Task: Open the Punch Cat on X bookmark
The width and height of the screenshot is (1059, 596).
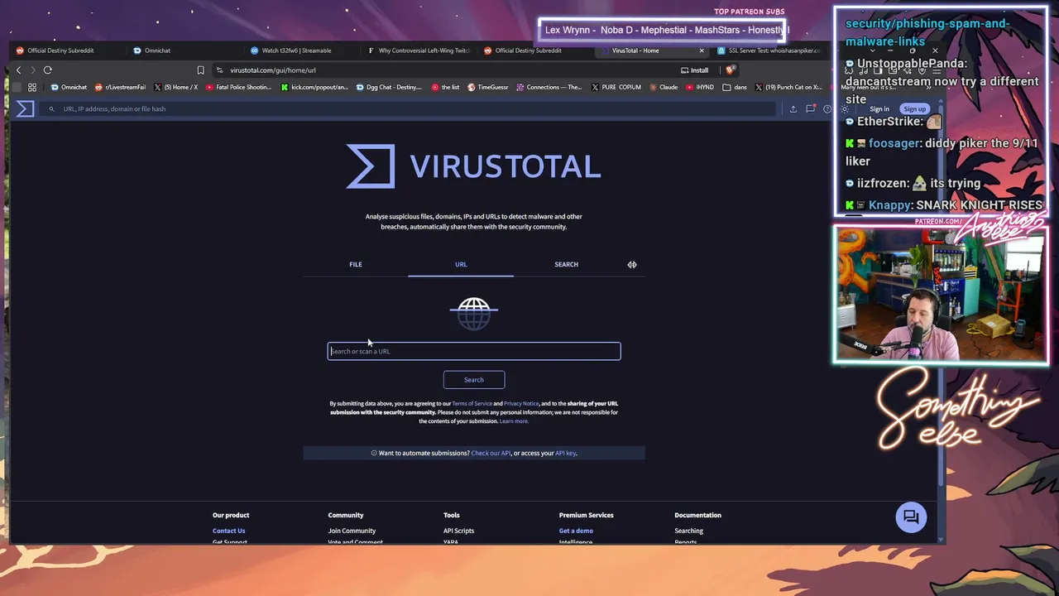Action: [788, 87]
